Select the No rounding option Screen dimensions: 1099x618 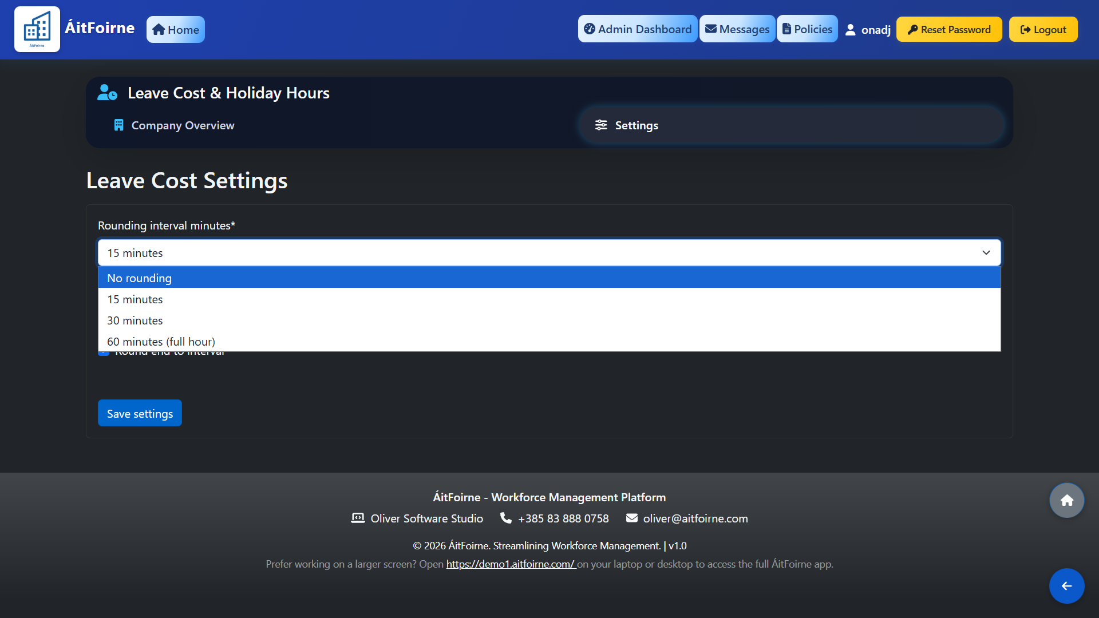click(549, 278)
